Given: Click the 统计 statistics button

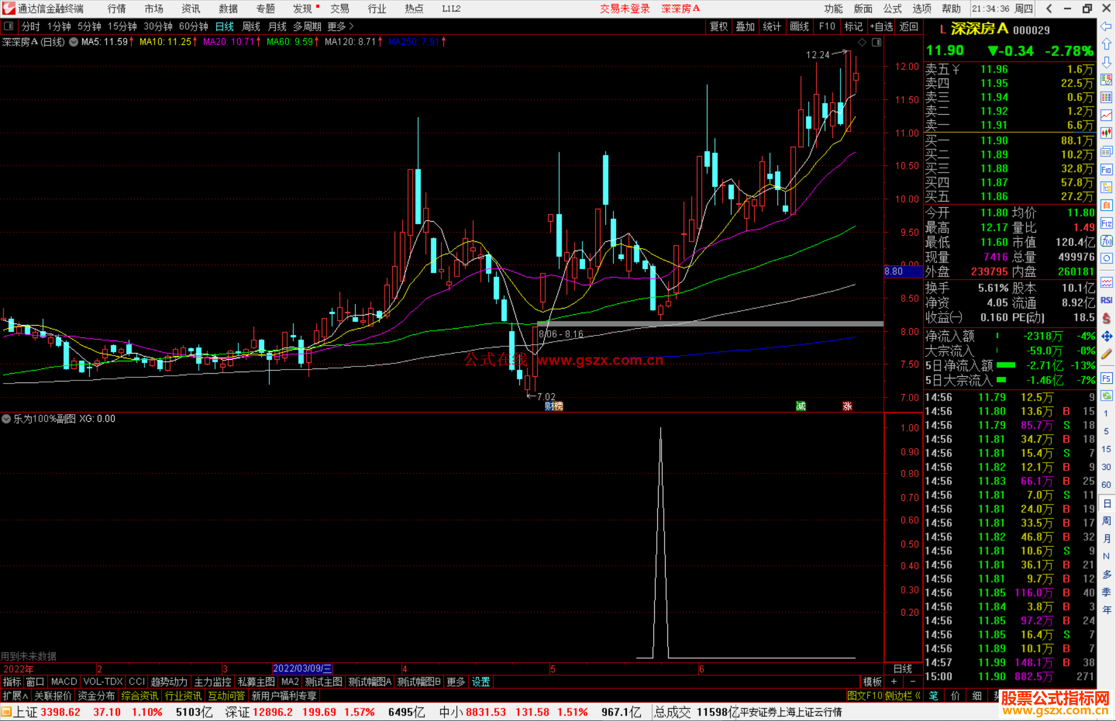Looking at the screenshot, I should 772,26.
